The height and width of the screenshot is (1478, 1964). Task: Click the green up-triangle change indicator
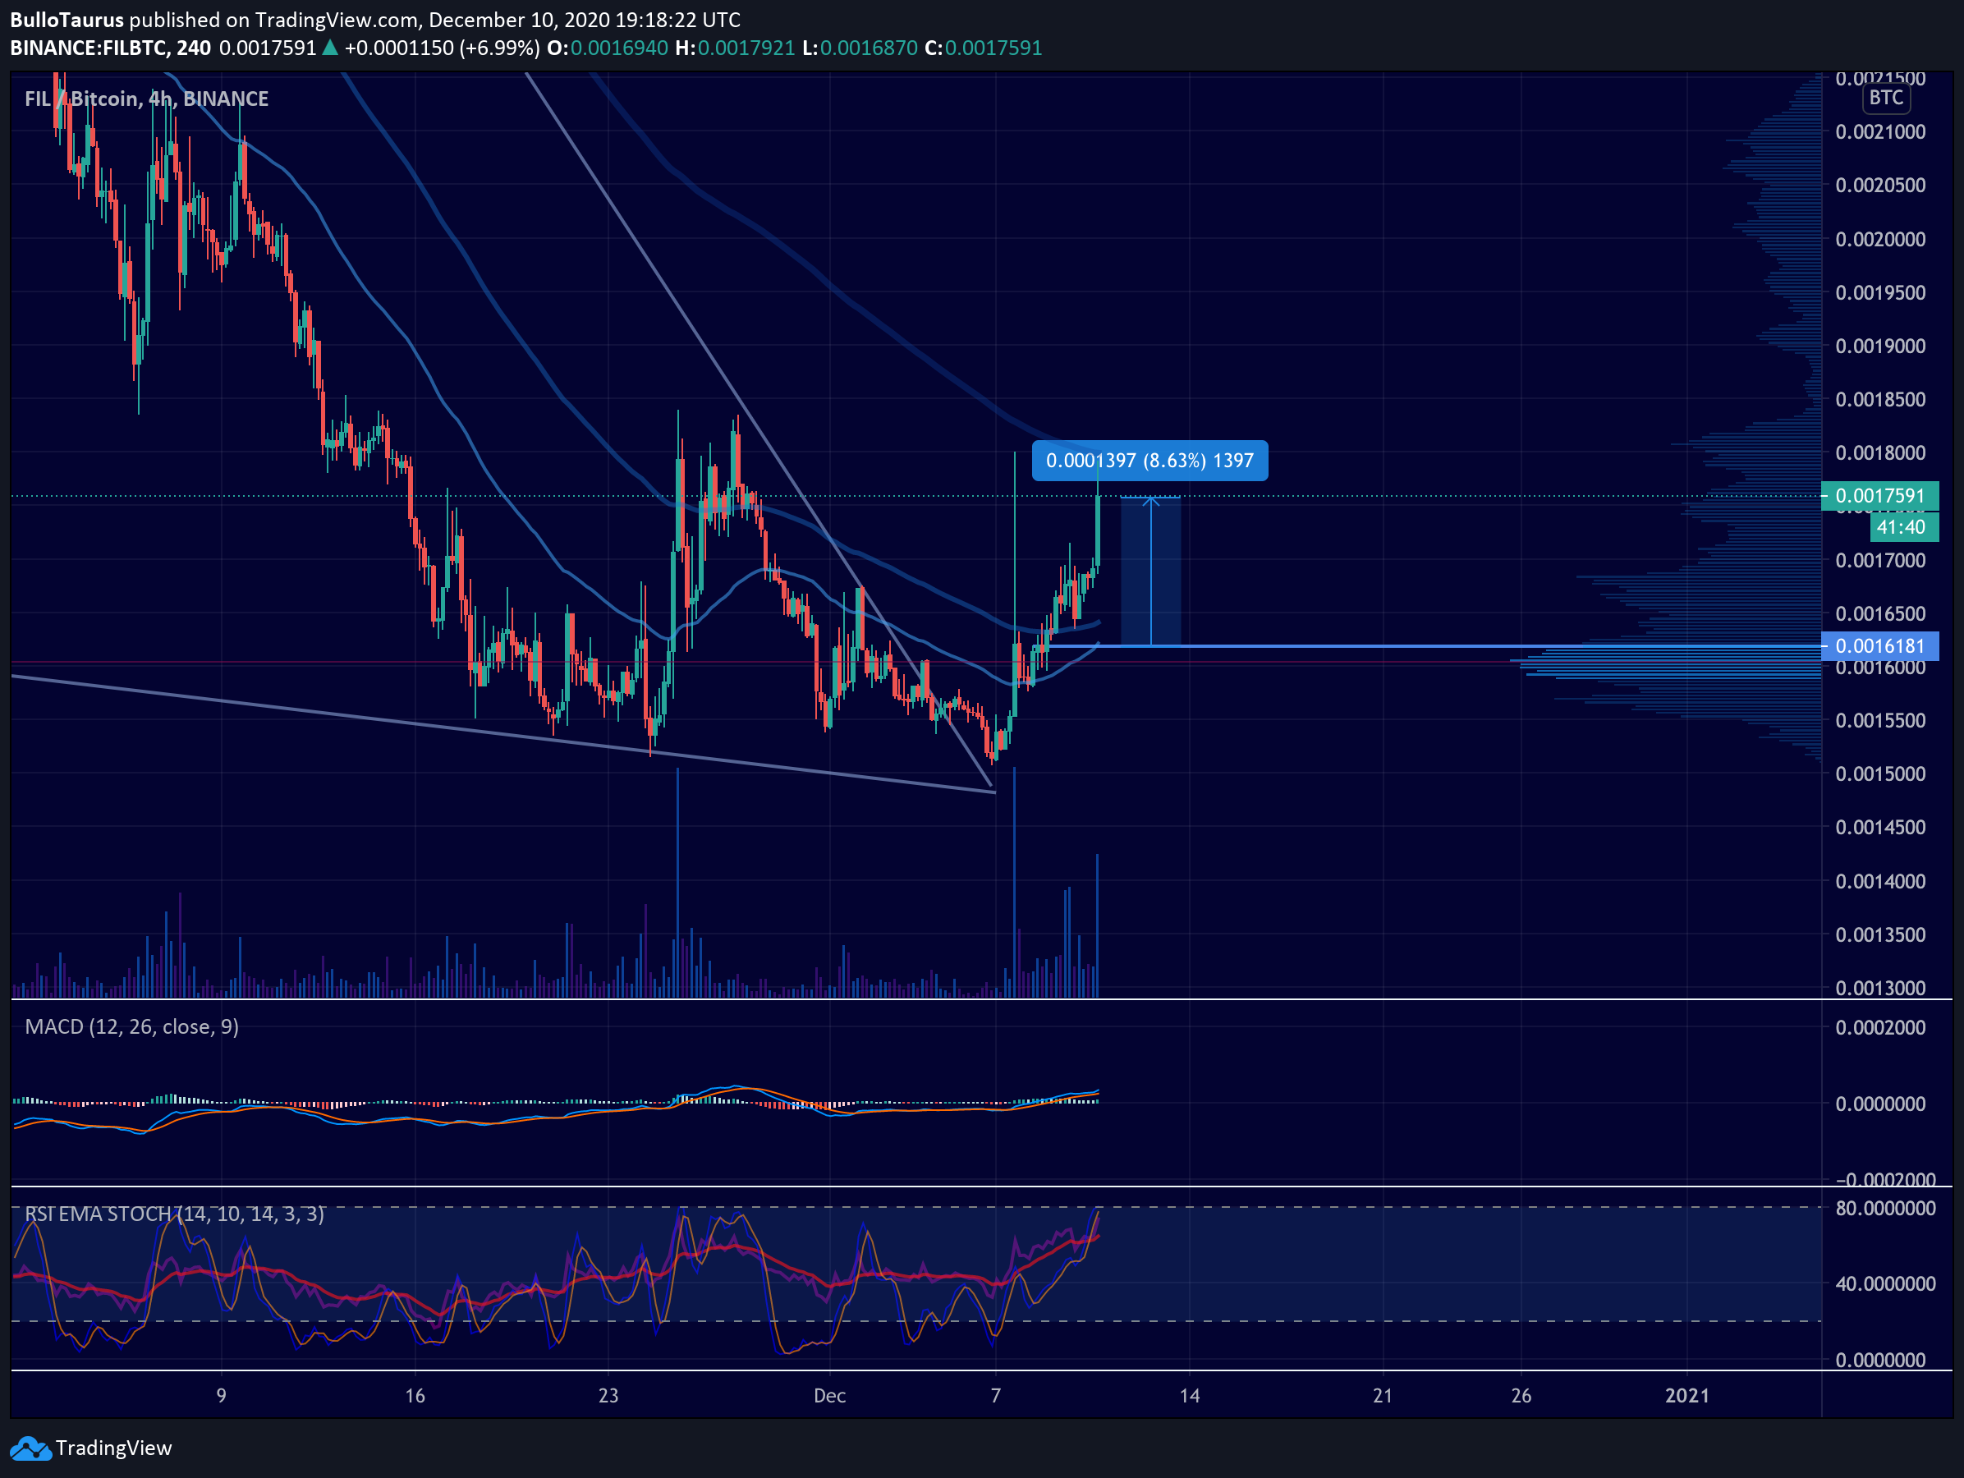[x=329, y=48]
